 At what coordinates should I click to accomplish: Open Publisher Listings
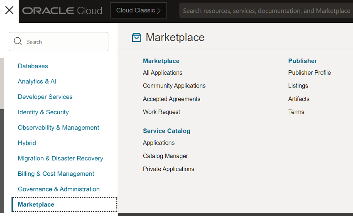click(x=298, y=86)
